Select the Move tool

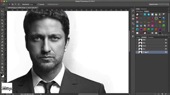tap(2, 11)
